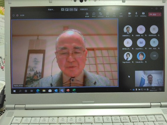
Task: Select the M miyashita participant avatar
Action: [141, 43]
